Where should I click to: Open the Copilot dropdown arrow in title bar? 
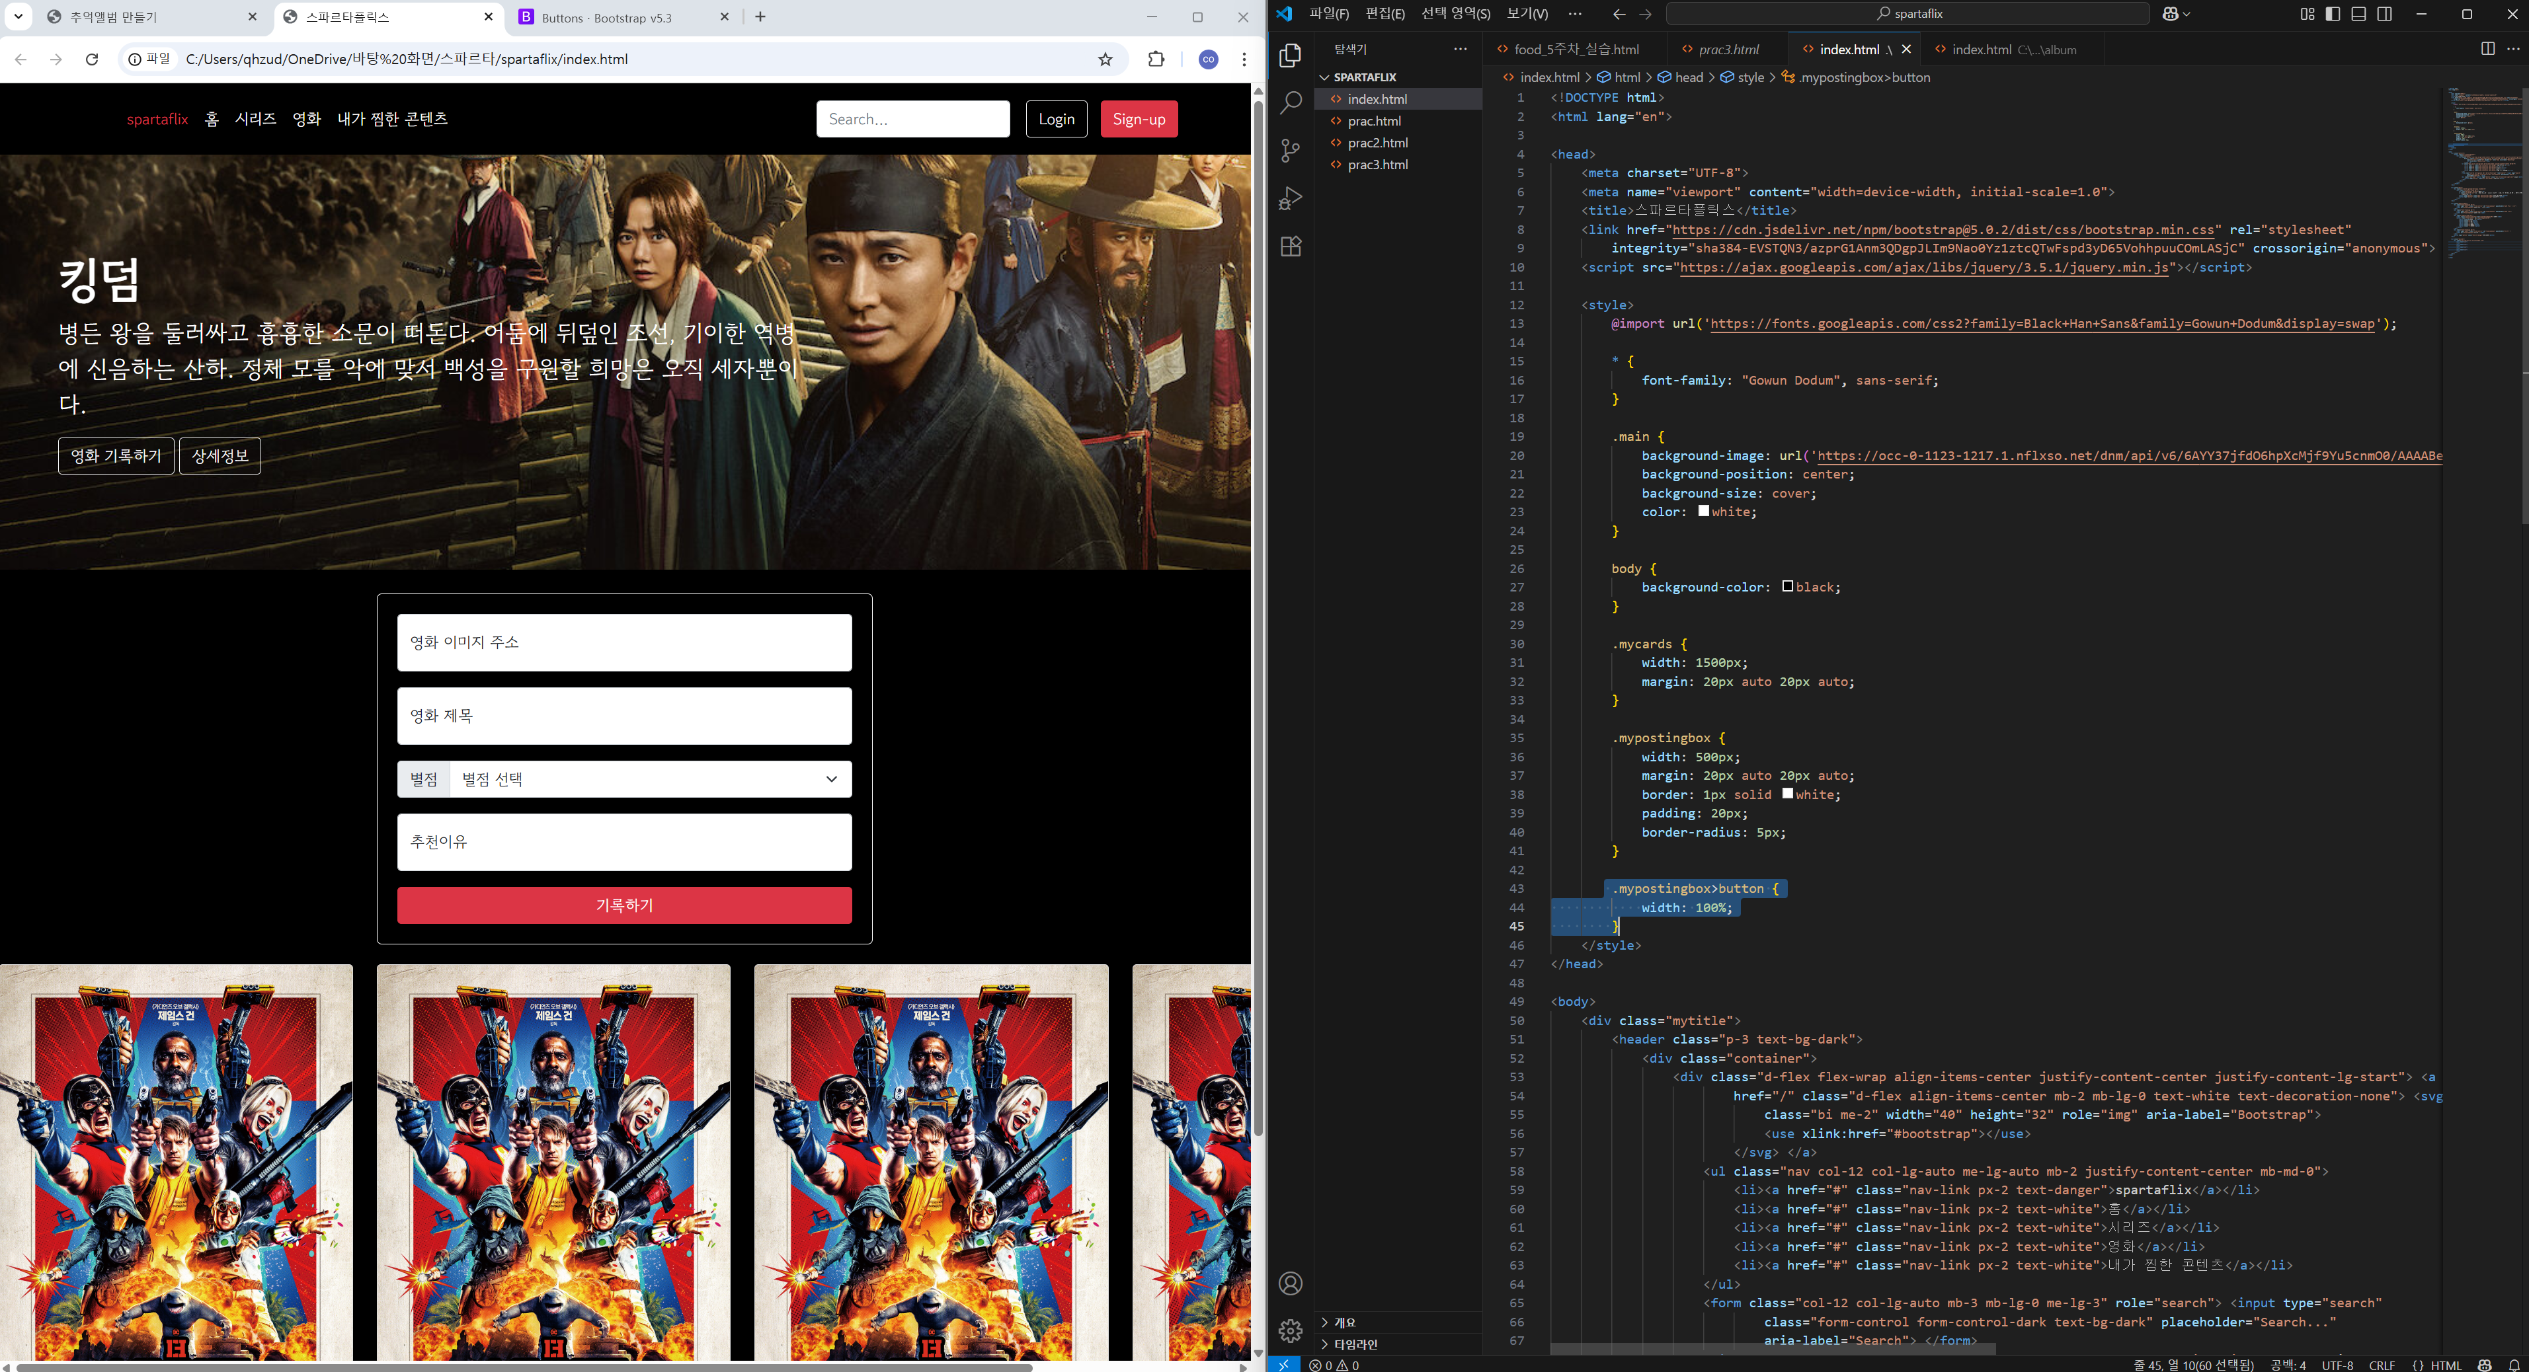pyautogui.click(x=2187, y=14)
